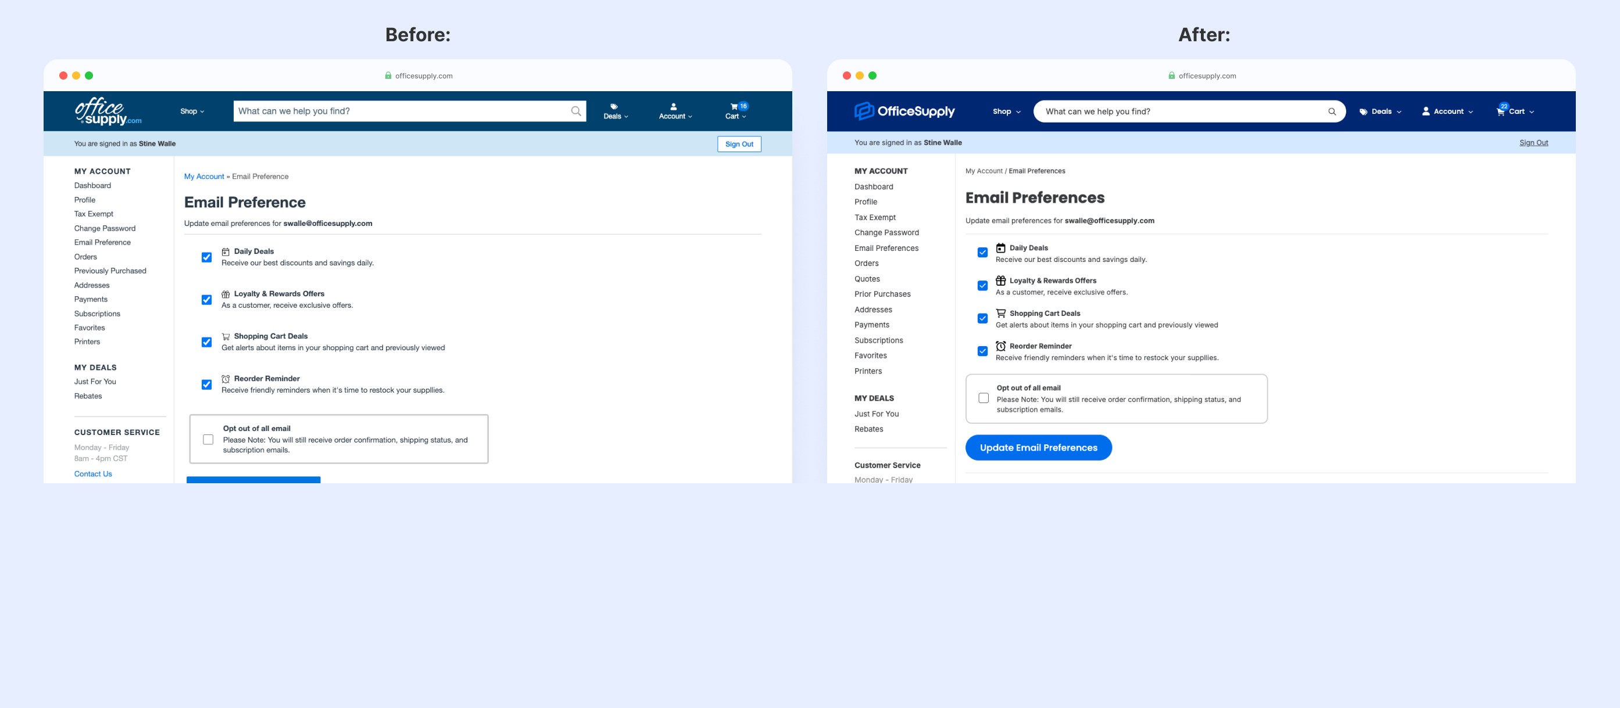Expand the Shop dropdown in After header
The width and height of the screenshot is (1620, 708).
pyautogui.click(x=1006, y=112)
